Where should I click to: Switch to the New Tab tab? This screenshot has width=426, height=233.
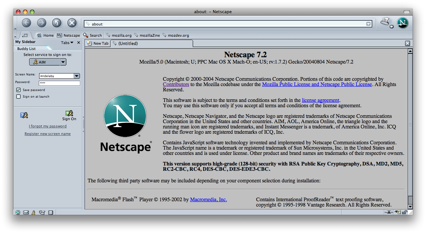click(x=98, y=43)
